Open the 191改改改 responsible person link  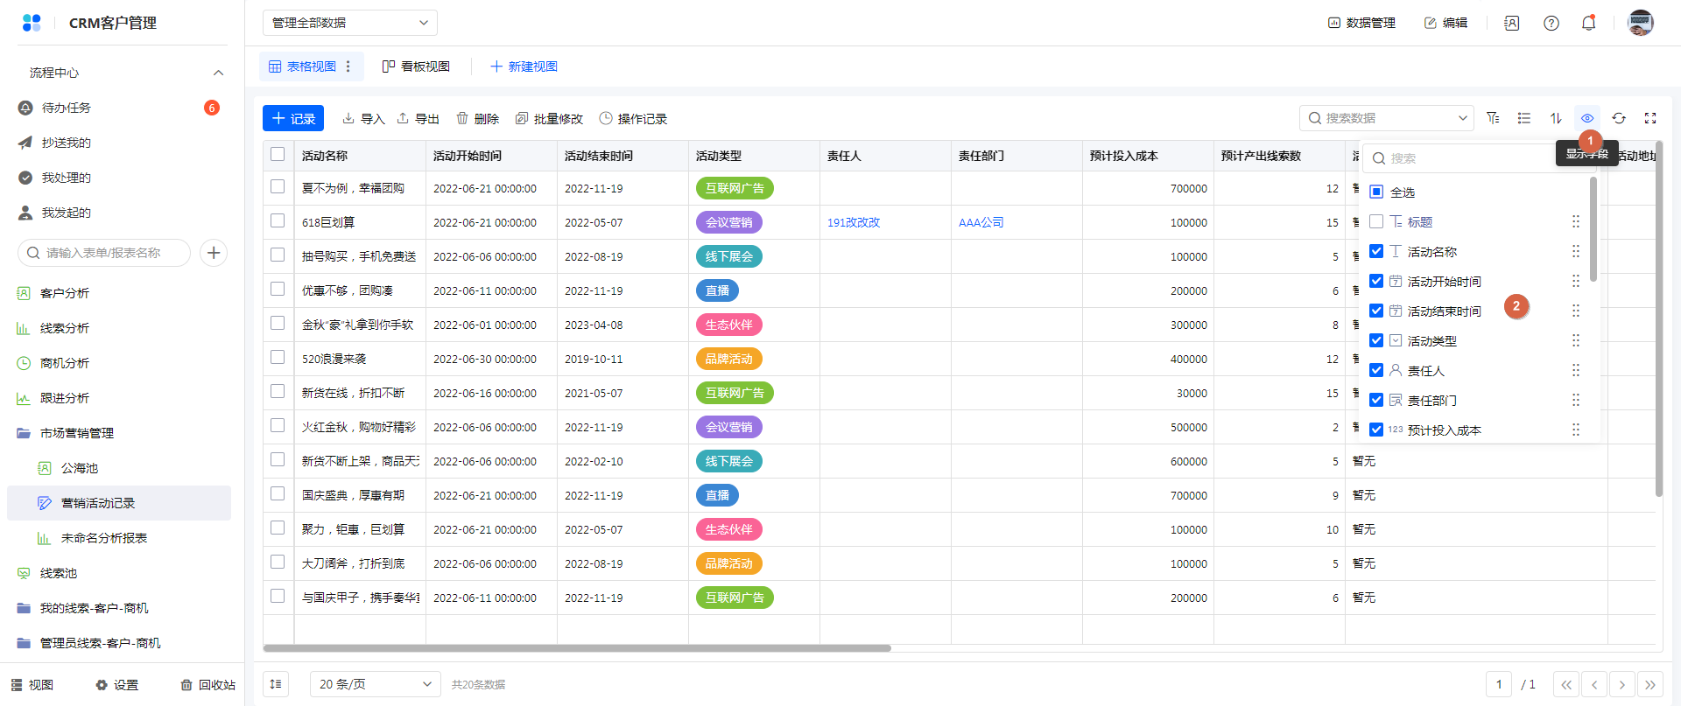click(x=854, y=222)
